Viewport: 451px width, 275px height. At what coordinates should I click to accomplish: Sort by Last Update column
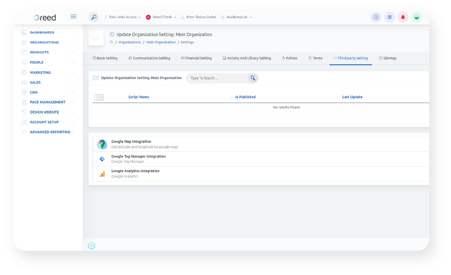coord(352,97)
